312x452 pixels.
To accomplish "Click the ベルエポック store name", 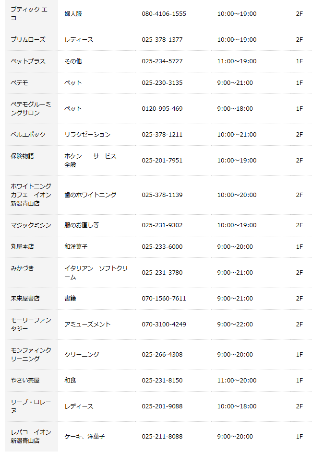I will point(28,135).
